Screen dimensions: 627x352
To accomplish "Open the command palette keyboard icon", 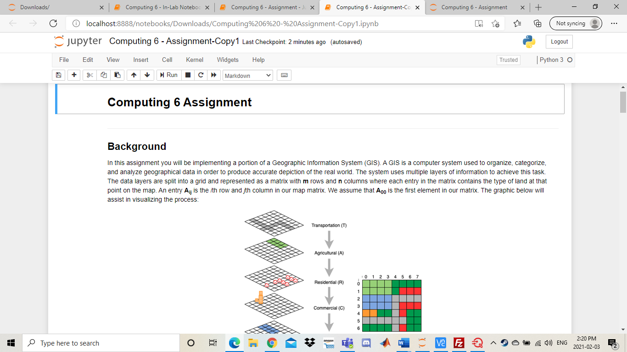I will pyautogui.click(x=284, y=75).
